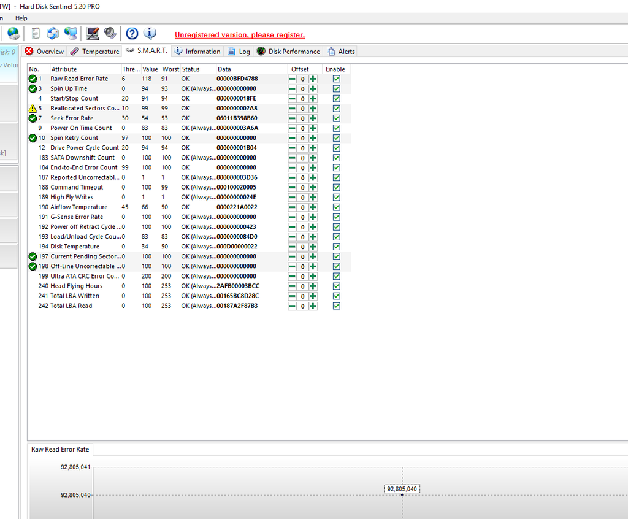Open the report document toolbar icon

coord(36,34)
